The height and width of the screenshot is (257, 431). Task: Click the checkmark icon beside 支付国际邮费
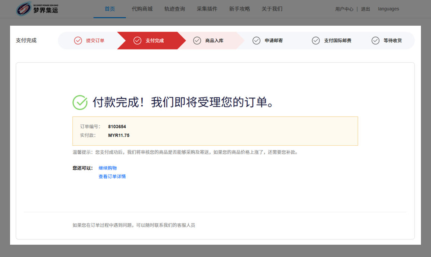316,41
